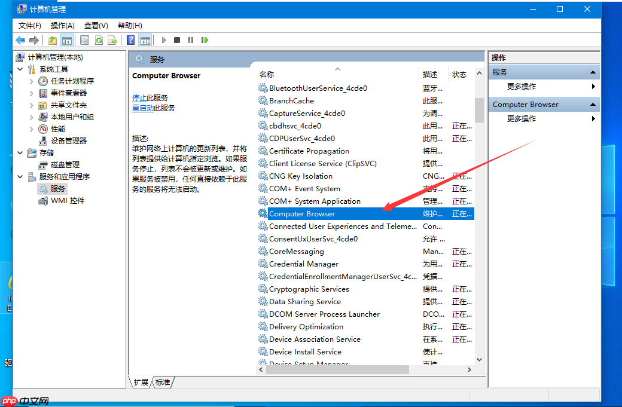Toggle playback start for Computer Browser

(163, 40)
